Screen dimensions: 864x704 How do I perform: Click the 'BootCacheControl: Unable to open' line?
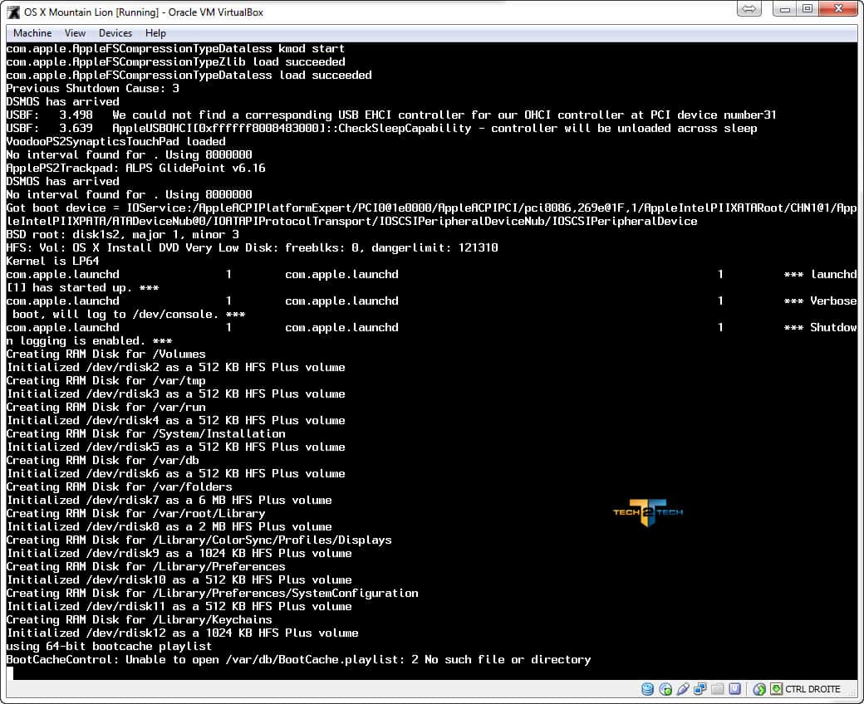(x=298, y=659)
